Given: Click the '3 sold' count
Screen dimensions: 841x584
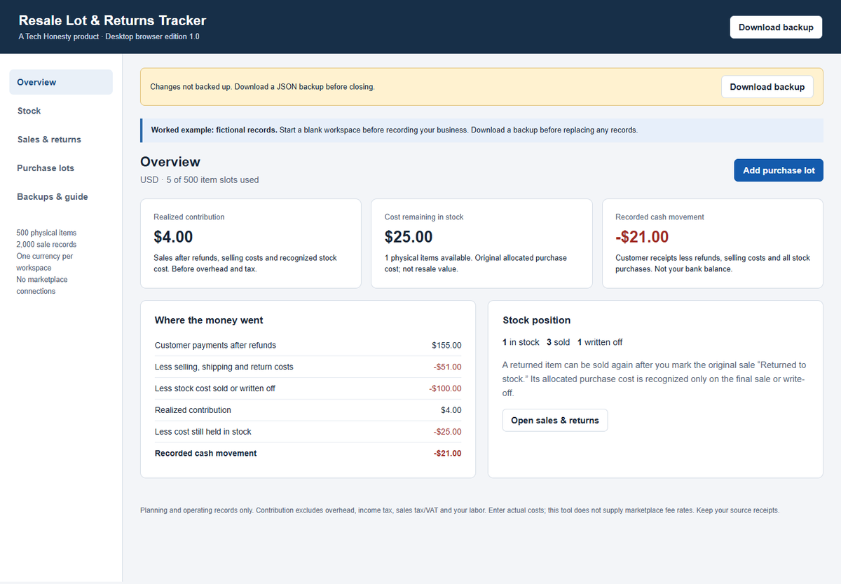Looking at the screenshot, I should (559, 342).
